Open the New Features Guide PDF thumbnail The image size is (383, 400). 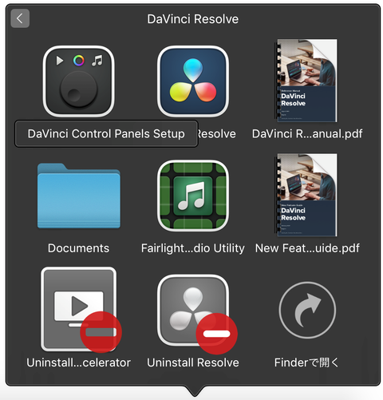point(306,195)
